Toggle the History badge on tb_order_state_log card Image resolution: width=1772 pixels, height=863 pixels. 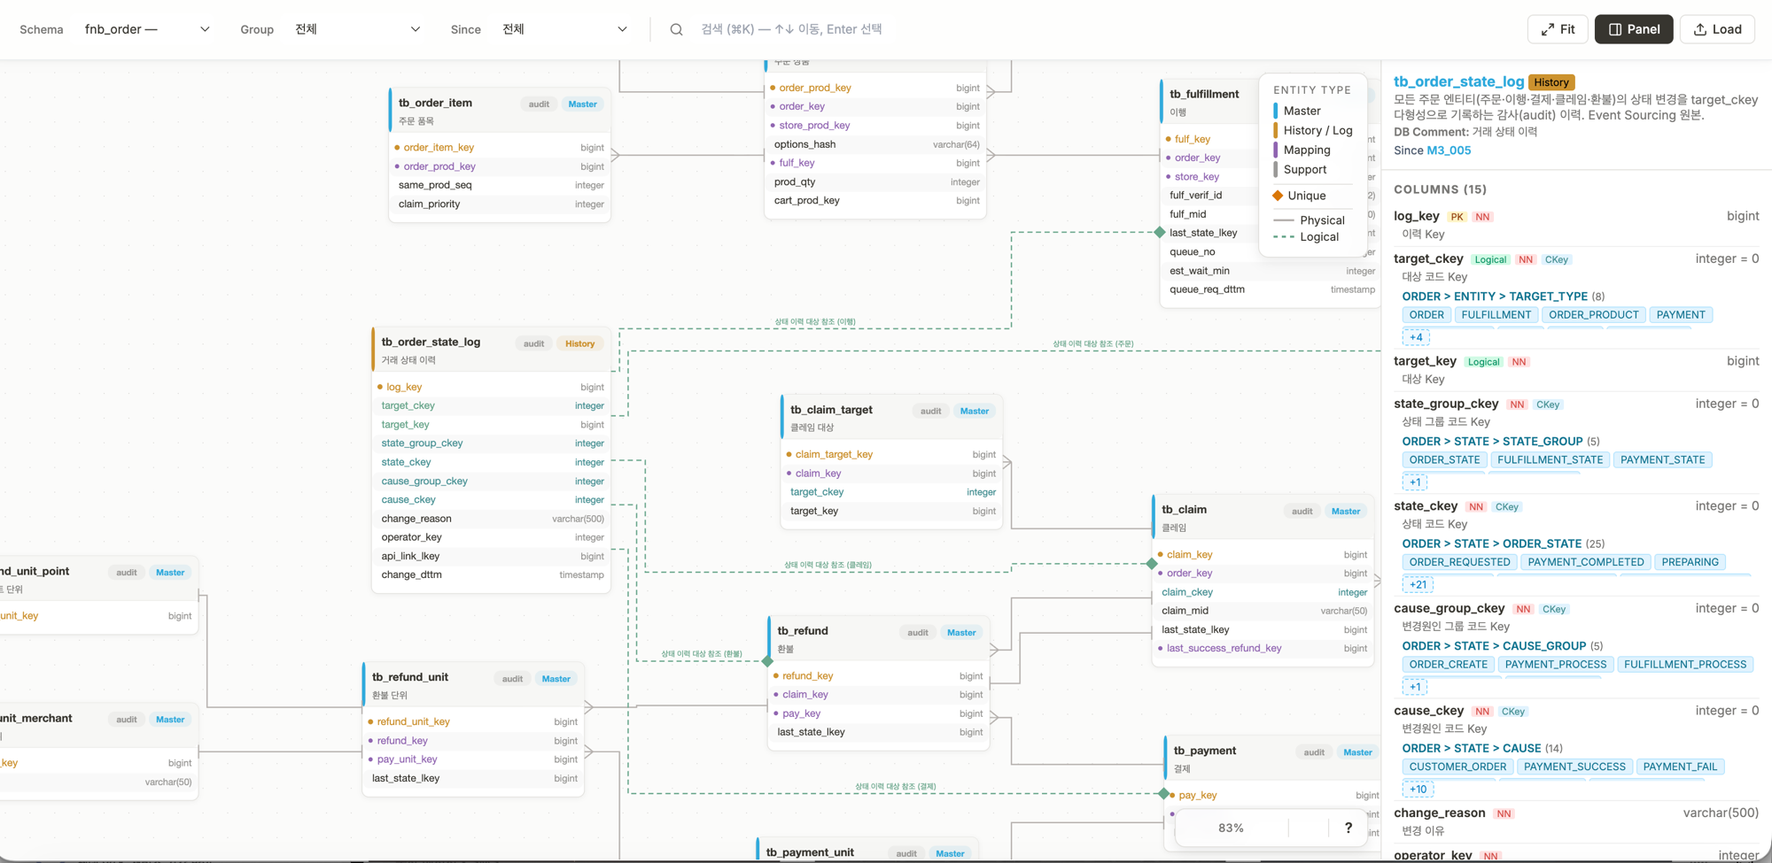579,343
